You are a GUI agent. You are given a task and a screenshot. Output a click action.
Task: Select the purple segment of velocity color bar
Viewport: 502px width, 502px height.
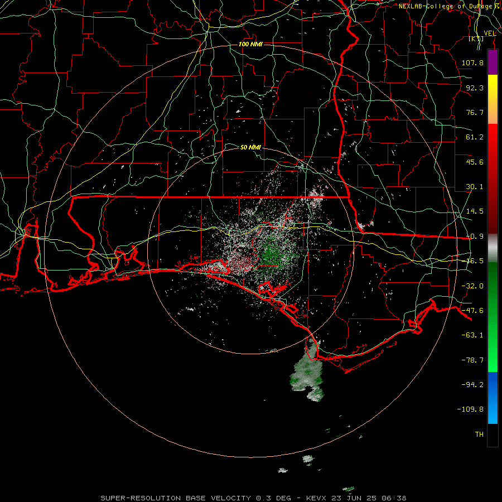click(x=493, y=62)
